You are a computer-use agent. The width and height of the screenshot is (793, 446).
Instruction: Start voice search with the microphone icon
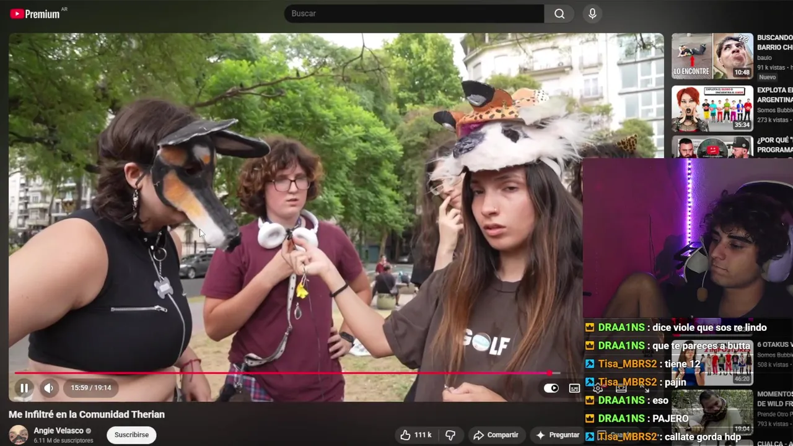[x=592, y=14]
